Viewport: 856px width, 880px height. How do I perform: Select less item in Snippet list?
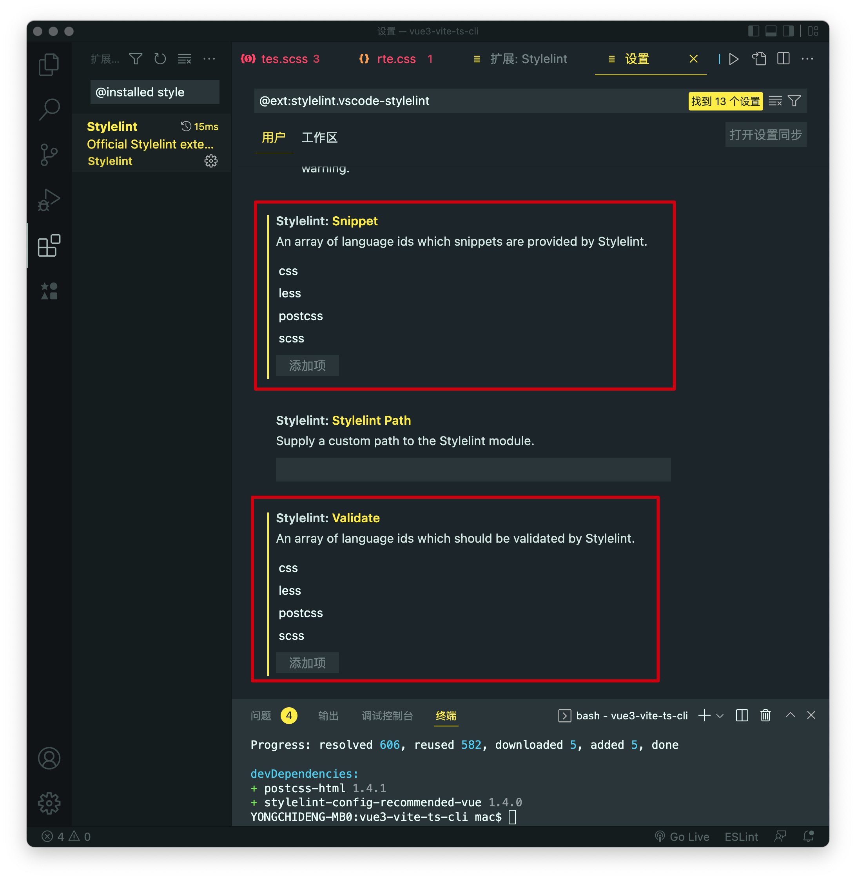click(290, 293)
